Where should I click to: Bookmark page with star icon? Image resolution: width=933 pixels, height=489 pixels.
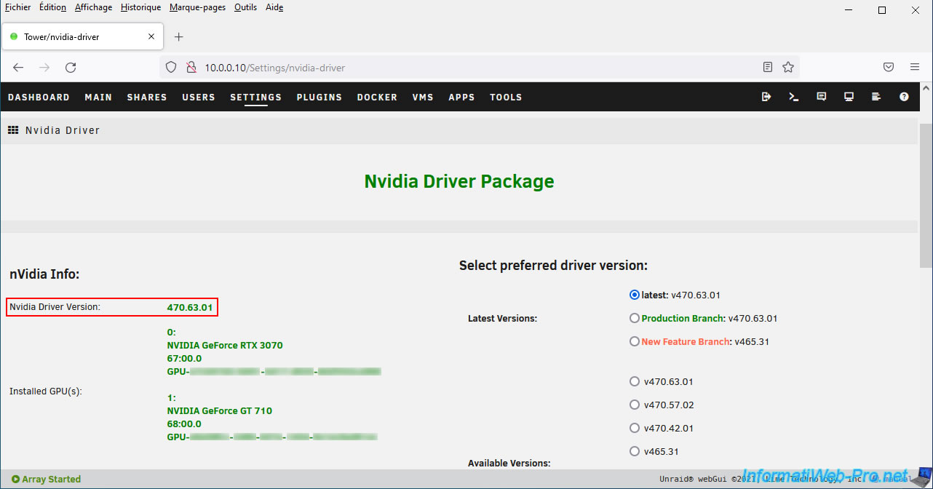[x=788, y=68]
